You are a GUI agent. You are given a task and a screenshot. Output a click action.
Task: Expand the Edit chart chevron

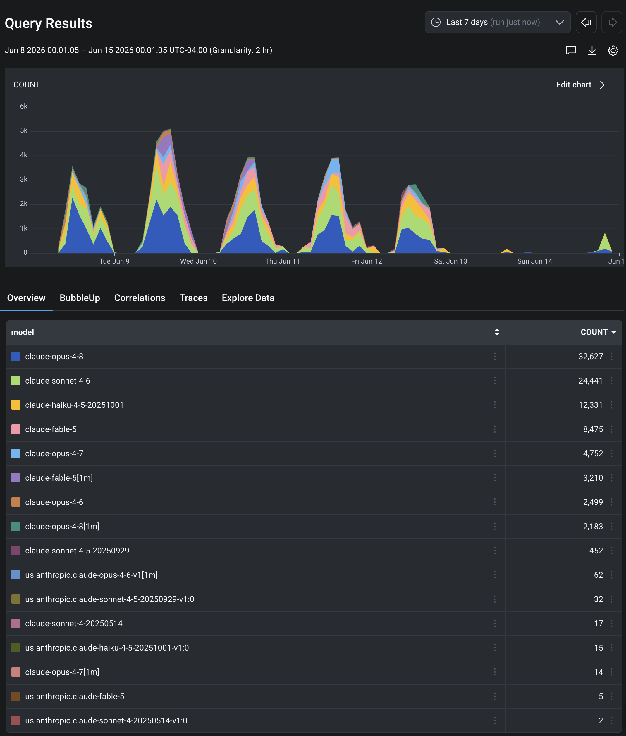pyautogui.click(x=602, y=85)
